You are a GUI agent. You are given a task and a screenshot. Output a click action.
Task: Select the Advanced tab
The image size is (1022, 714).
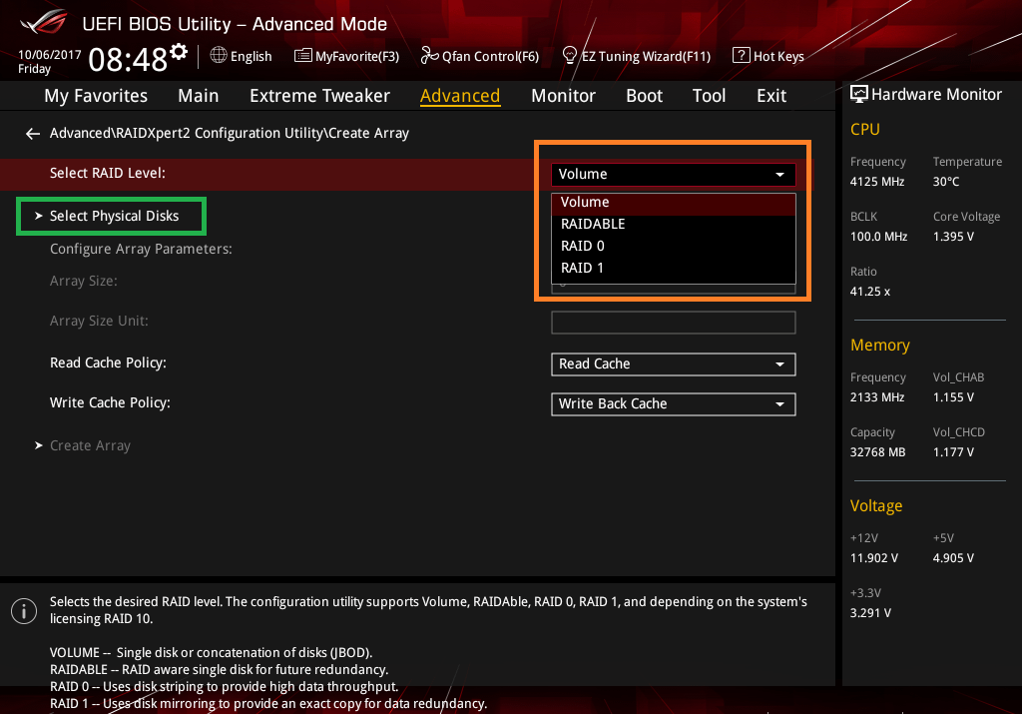click(x=460, y=96)
